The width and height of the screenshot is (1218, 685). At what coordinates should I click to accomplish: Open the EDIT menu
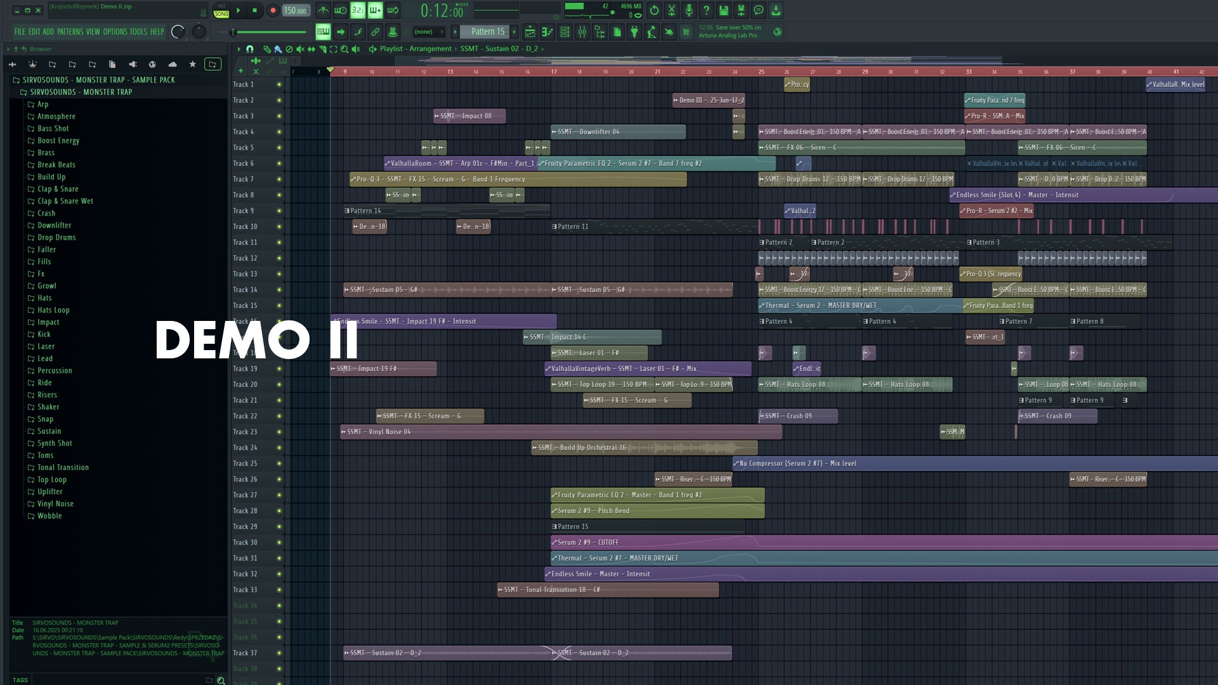[x=34, y=32]
